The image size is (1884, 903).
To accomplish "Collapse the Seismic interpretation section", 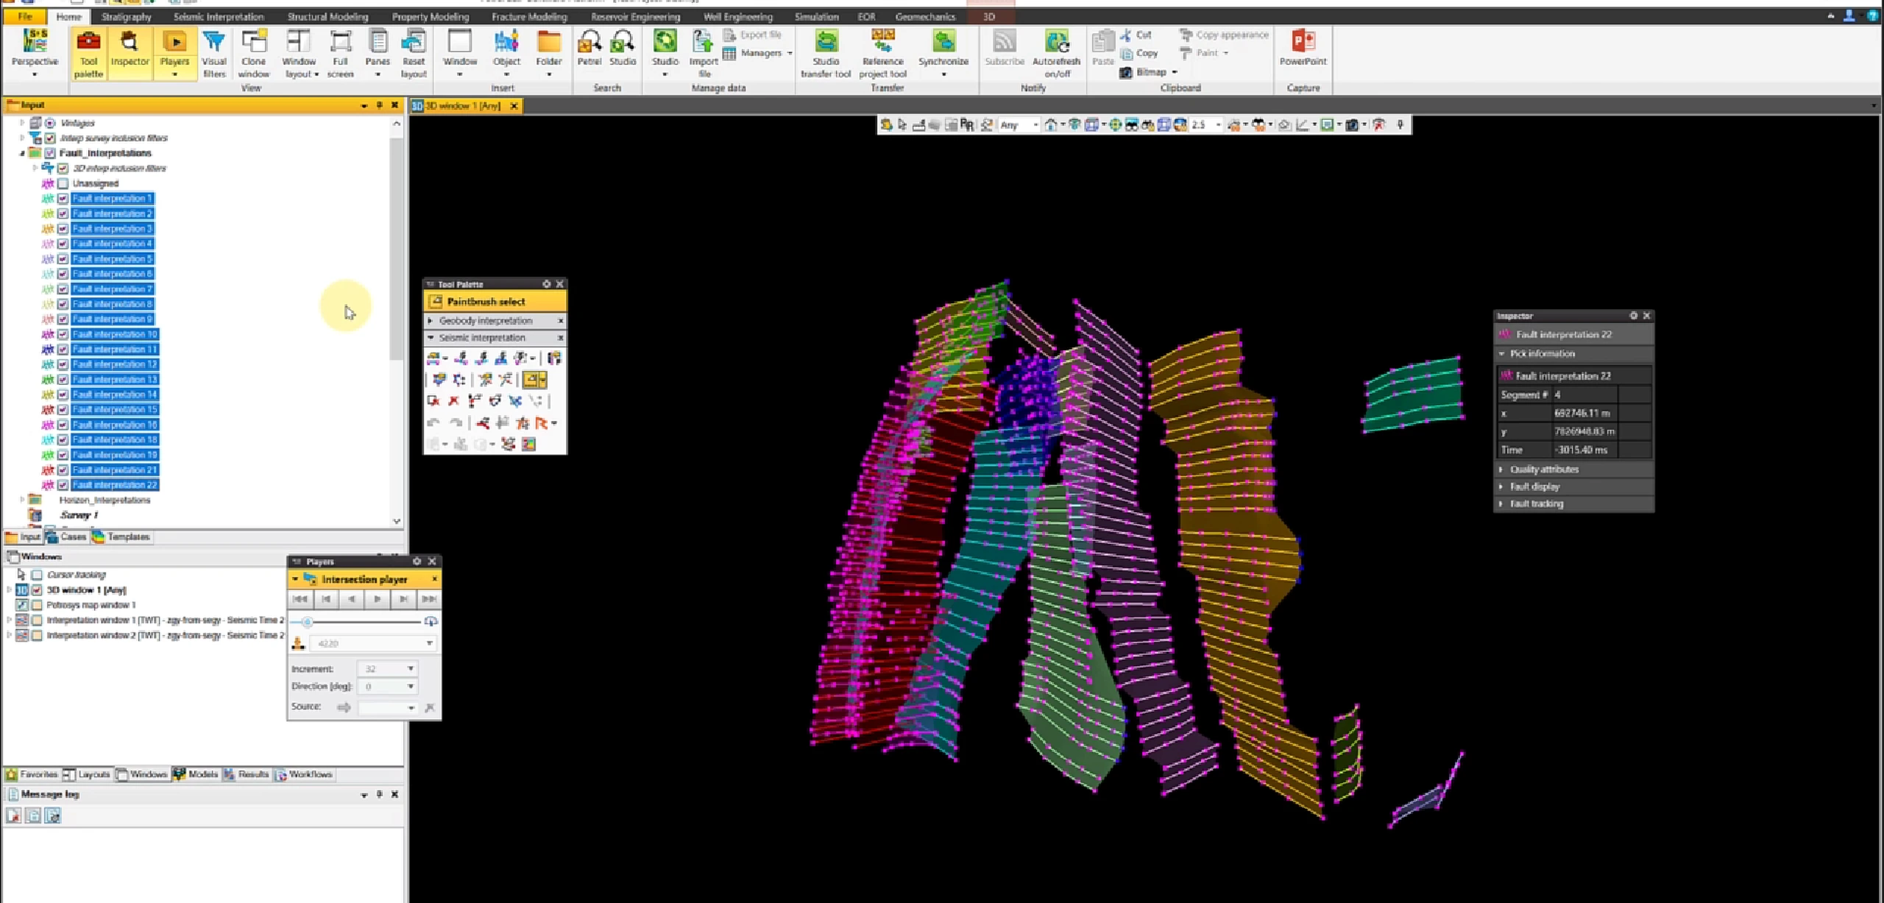I will pyautogui.click(x=431, y=338).
